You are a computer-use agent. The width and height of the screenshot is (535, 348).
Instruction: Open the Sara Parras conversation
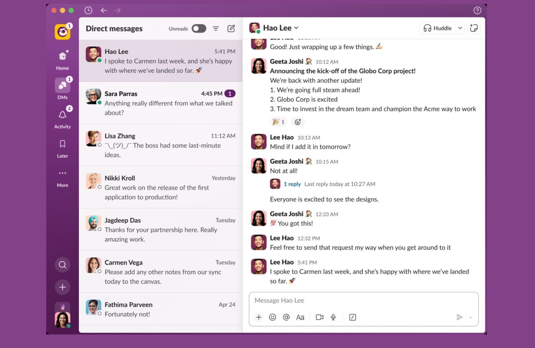(160, 103)
